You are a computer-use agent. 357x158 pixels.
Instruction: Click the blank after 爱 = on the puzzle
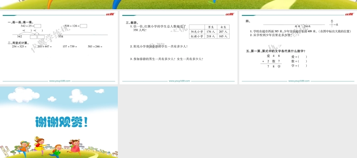click(302, 57)
